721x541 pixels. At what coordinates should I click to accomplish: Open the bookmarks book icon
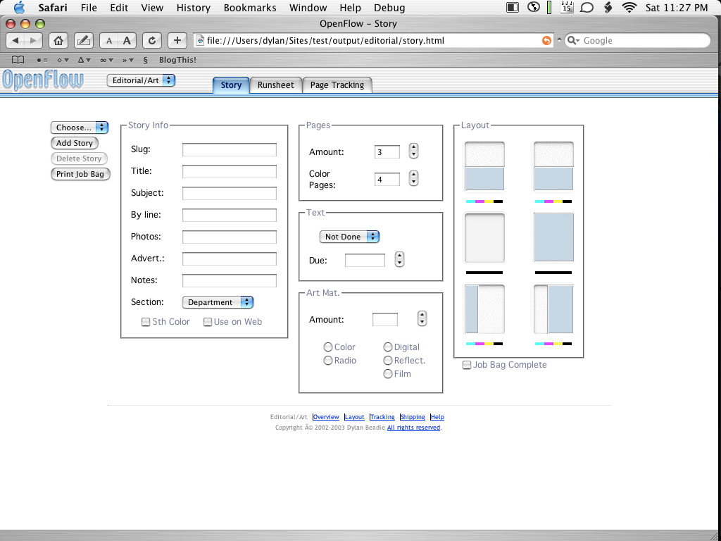coord(18,60)
